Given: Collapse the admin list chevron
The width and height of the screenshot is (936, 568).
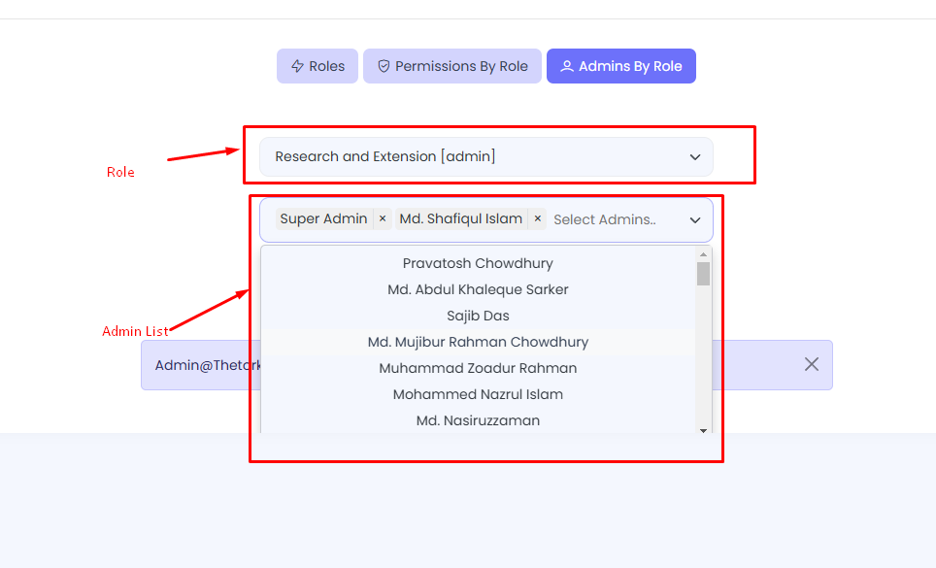Looking at the screenshot, I should point(695,220).
